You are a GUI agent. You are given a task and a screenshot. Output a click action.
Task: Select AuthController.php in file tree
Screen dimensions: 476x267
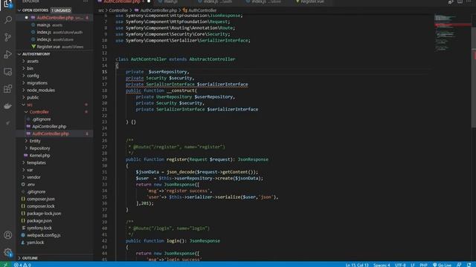point(55,133)
